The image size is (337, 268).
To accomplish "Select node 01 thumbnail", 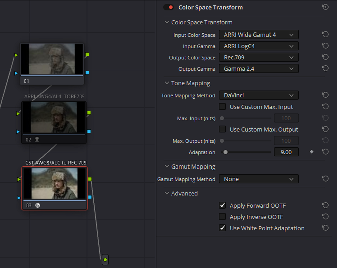I will click(x=52, y=59).
